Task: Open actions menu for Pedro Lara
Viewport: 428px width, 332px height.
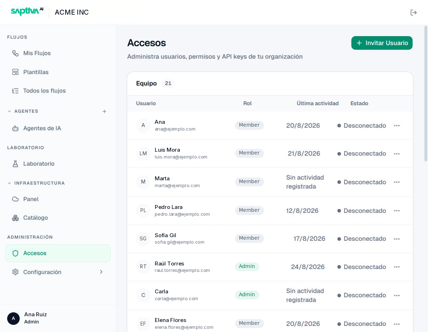Action: tap(396, 211)
